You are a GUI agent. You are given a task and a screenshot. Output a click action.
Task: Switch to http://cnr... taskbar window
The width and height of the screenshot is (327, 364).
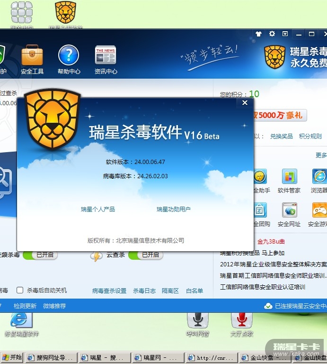[212, 358]
